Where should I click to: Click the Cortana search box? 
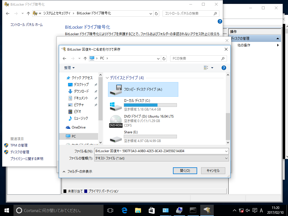click(58, 210)
